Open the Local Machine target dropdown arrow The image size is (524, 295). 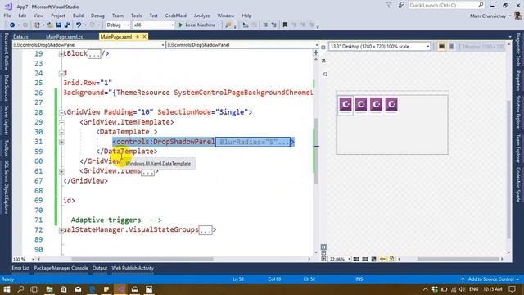(219, 25)
